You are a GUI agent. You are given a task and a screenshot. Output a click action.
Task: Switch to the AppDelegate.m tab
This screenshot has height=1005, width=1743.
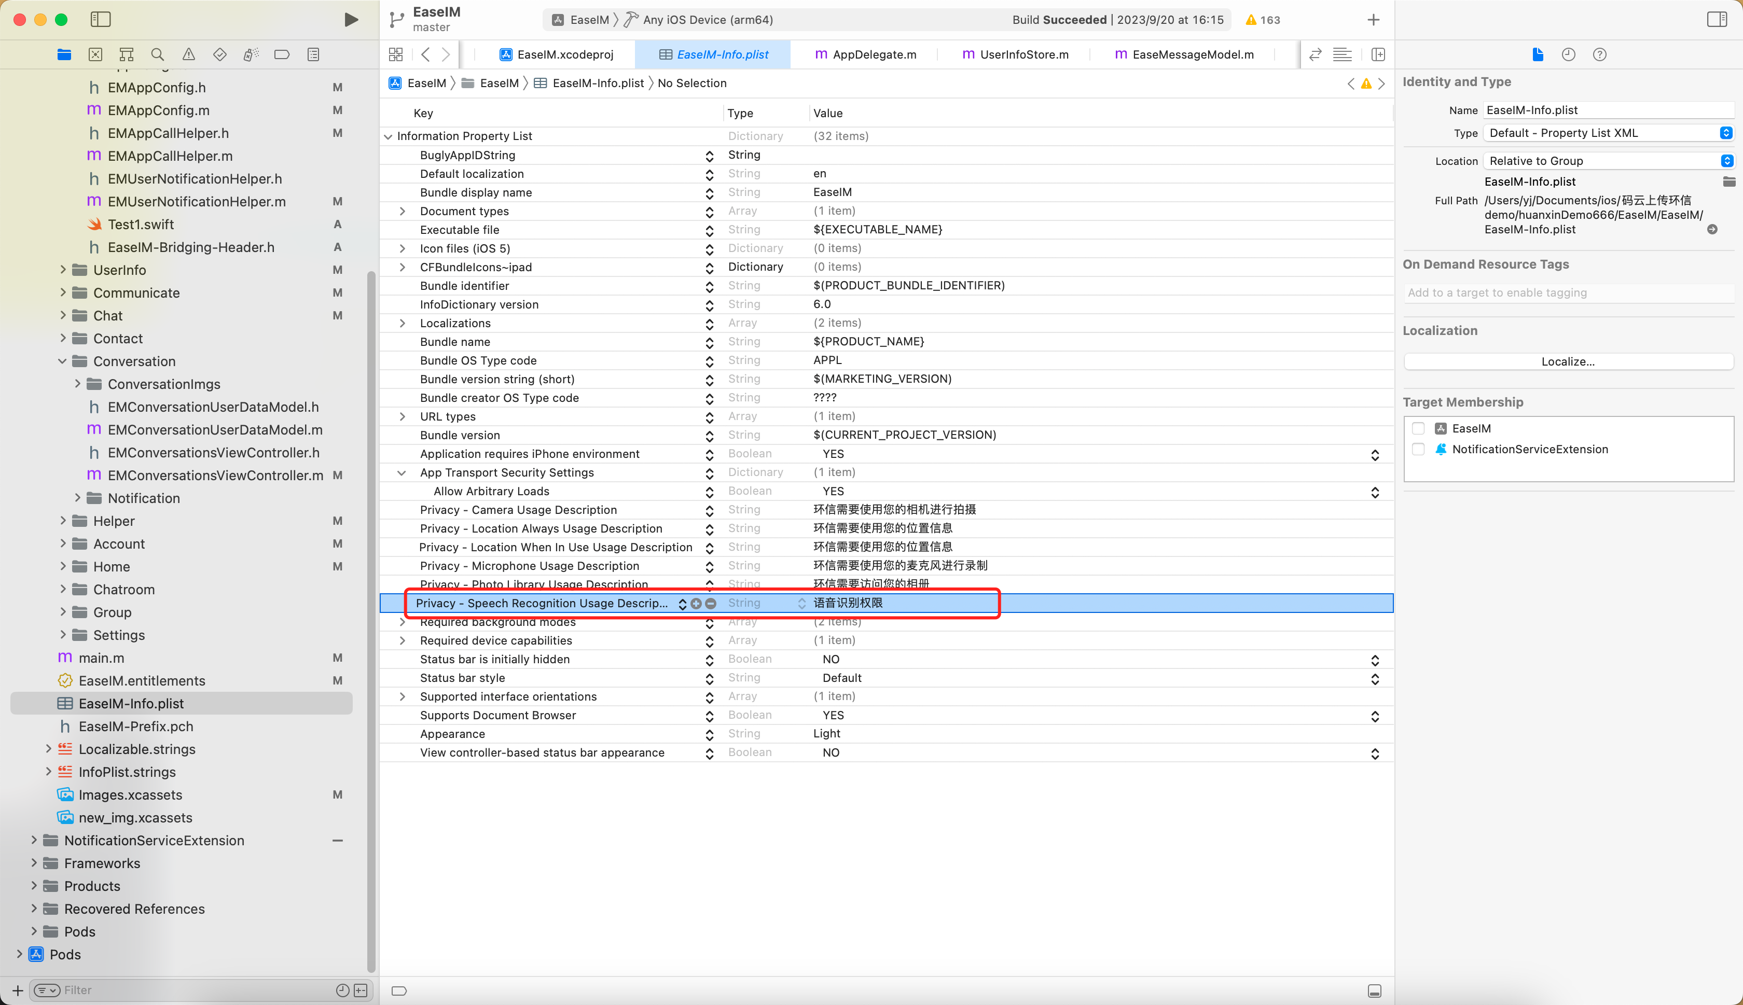pos(866,54)
